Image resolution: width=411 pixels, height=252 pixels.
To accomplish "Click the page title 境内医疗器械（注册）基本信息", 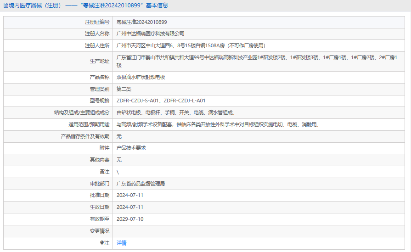I will 88,6.
